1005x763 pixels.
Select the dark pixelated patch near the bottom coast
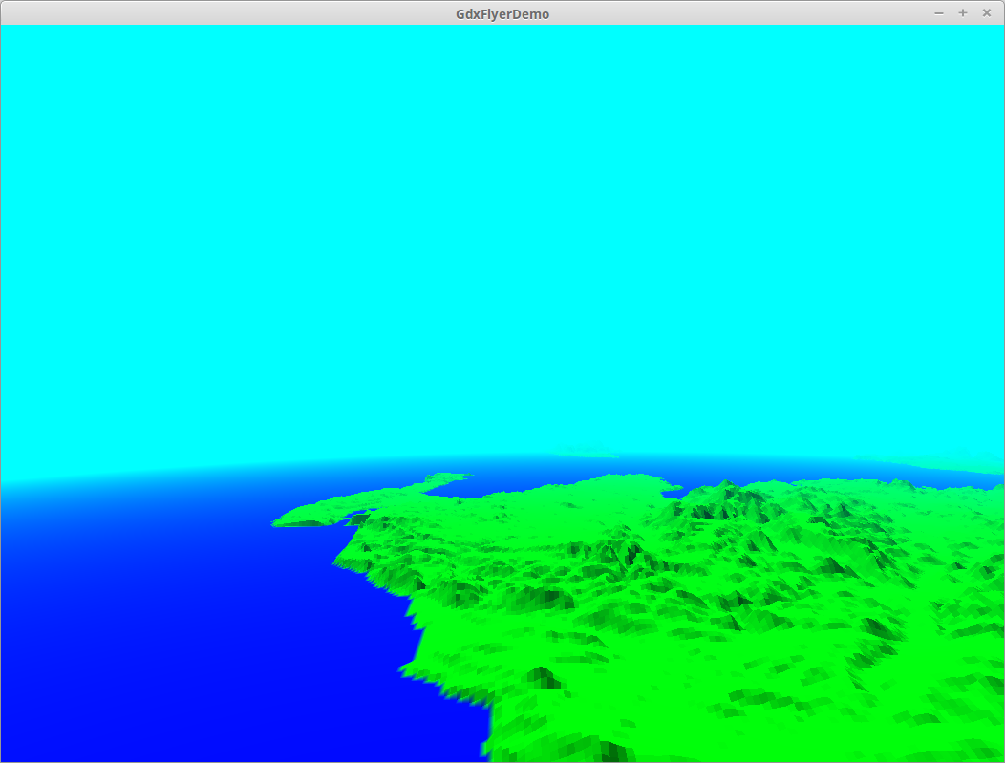[545, 677]
